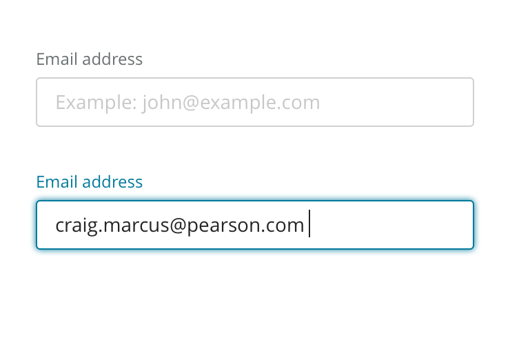Click the empty Email address input field
510x338 pixels.
pyautogui.click(x=255, y=102)
